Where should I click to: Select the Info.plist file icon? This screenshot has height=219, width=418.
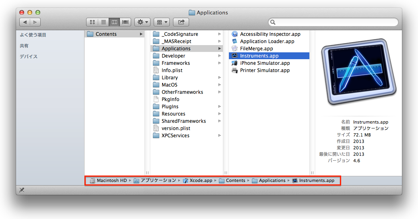pyautogui.click(x=156, y=70)
